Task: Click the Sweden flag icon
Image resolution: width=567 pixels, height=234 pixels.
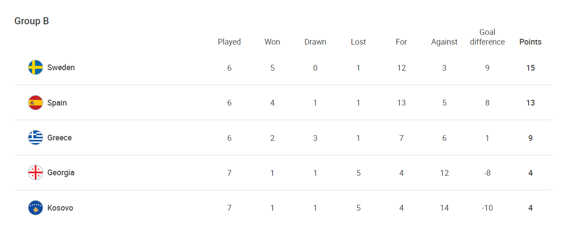Action: click(35, 68)
